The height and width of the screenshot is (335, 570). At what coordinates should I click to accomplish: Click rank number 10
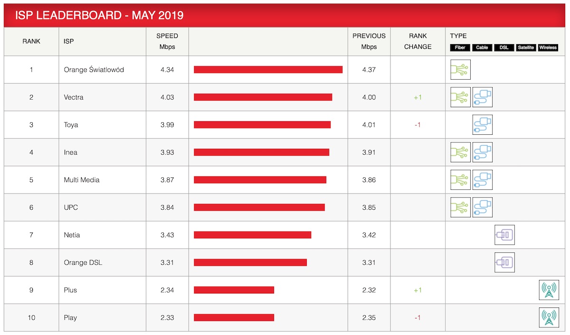coord(31,317)
